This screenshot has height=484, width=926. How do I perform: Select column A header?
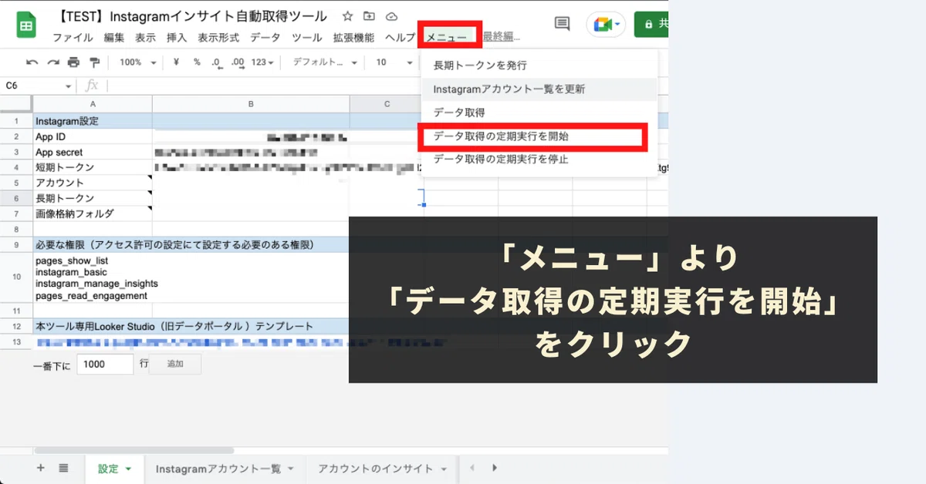coord(93,104)
